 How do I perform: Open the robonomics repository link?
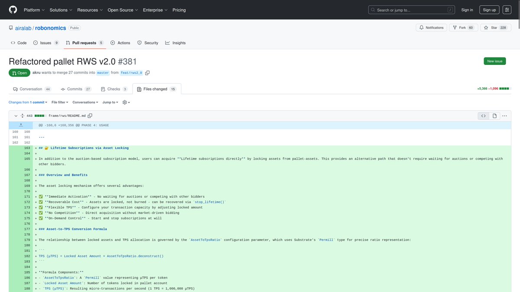(51, 28)
